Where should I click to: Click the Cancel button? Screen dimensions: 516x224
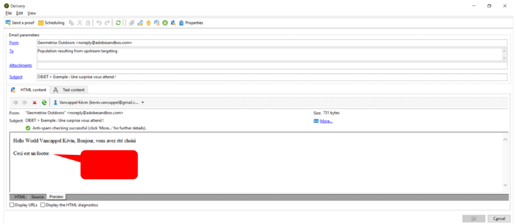(499, 218)
